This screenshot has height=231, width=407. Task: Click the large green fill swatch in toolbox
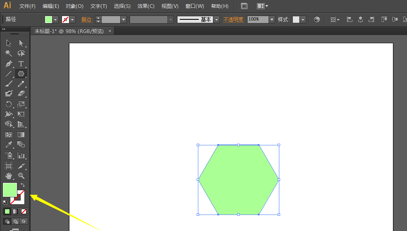(9, 189)
